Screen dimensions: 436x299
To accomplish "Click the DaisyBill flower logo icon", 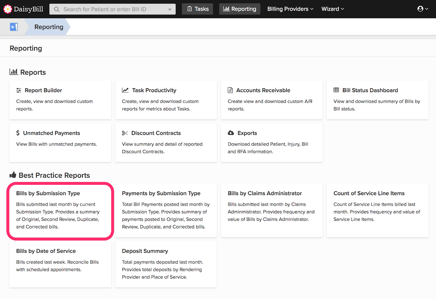I will tap(8, 9).
